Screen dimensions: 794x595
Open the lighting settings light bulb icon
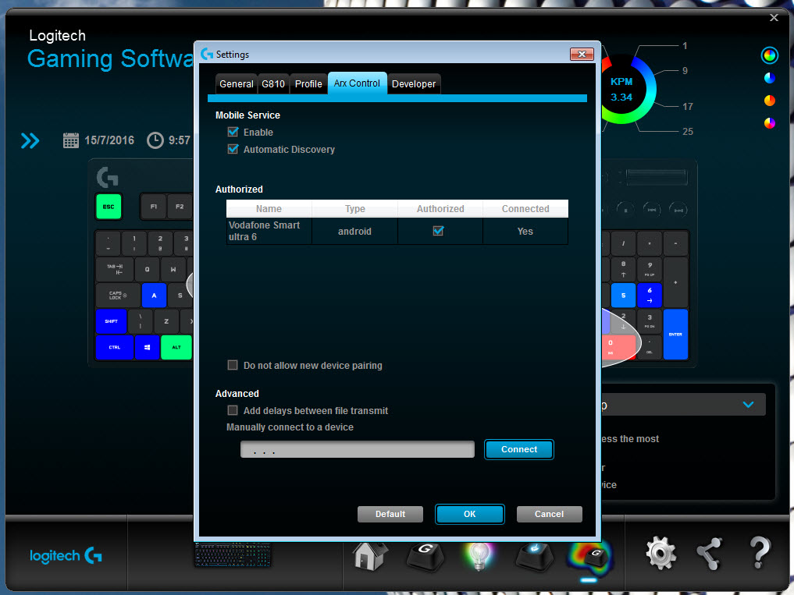[479, 556]
